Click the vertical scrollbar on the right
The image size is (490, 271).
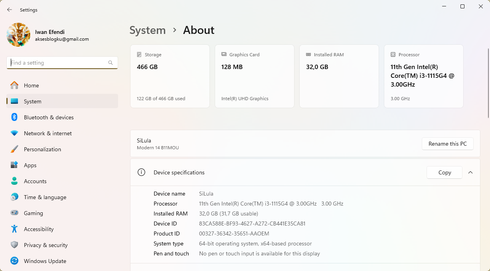tap(488, 83)
